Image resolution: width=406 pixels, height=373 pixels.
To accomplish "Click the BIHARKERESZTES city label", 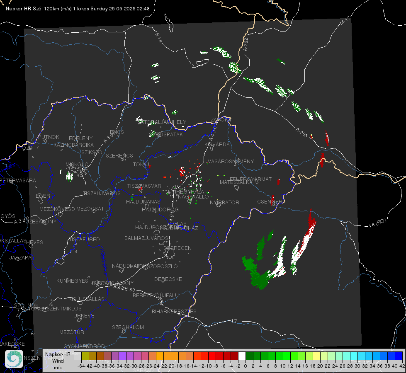I will click(x=174, y=311).
